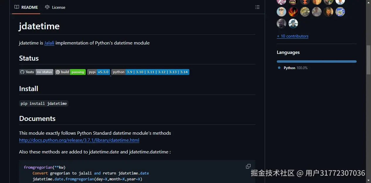Click the scale icon beside License
Image resolution: width=371 pixels, height=183 pixels.
tap(47, 7)
